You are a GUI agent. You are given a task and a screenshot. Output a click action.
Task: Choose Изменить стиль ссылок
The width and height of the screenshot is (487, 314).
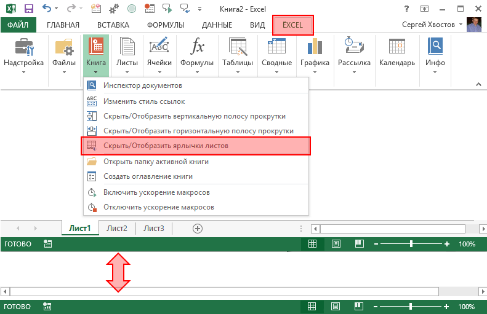tap(196, 101)
